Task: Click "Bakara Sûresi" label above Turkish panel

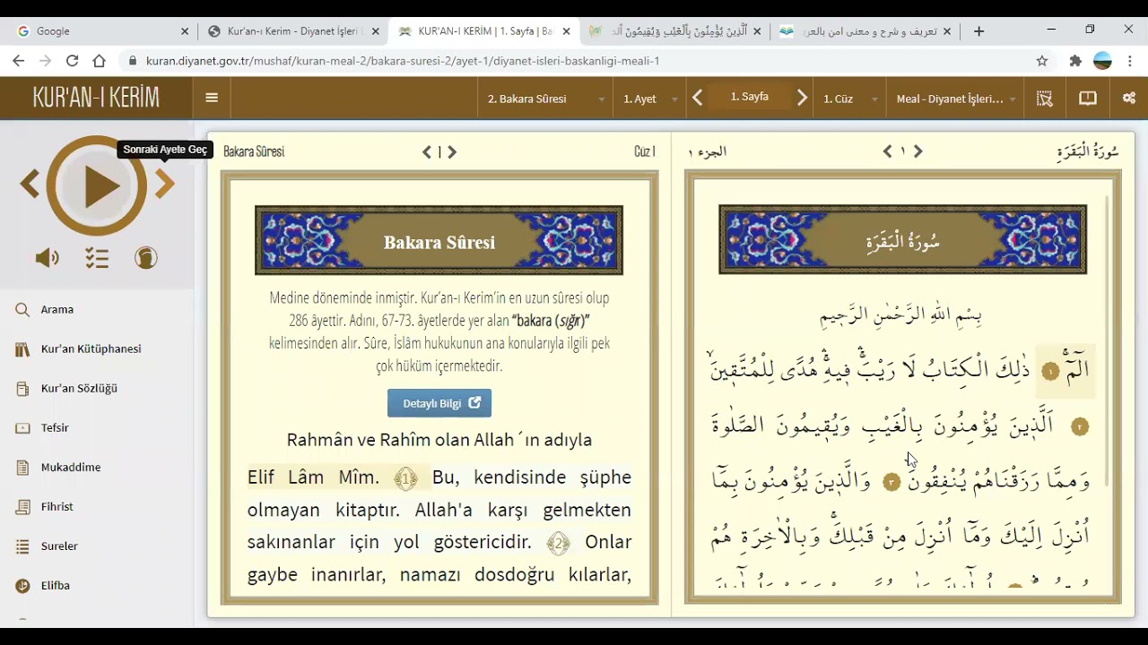Action: [254, 152]
